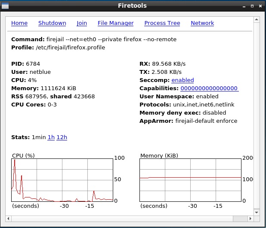Screen dimensions: 266x228
Task: Switch stats to 12h view
Action: click(x=62, y=137)
